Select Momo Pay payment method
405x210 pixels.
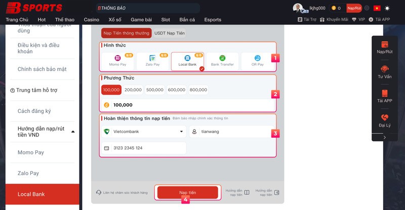pos(117,61)
